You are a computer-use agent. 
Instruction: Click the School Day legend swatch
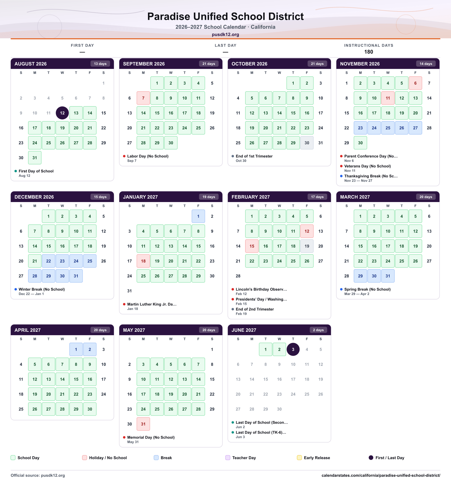(13, 457)
